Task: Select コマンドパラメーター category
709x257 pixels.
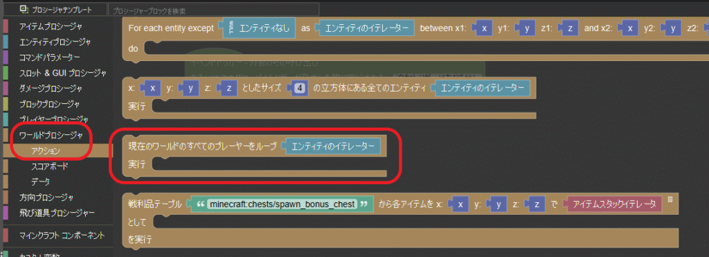Action: (49, 57)
